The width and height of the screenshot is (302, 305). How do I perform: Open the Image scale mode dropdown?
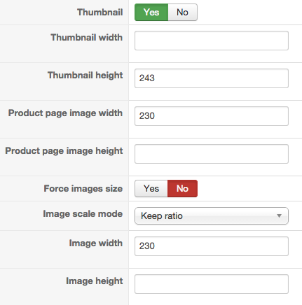[x=212, y=216]
